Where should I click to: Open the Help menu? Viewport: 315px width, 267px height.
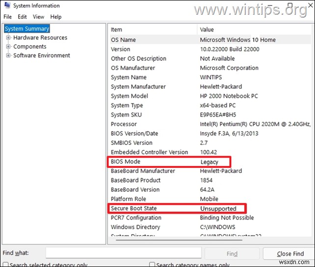click(56, 17)
